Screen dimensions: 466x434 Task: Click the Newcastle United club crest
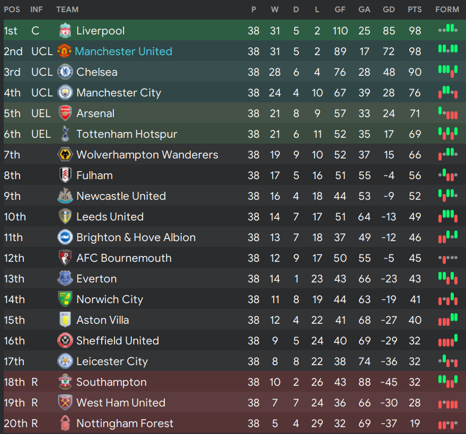tap(65, 196)
